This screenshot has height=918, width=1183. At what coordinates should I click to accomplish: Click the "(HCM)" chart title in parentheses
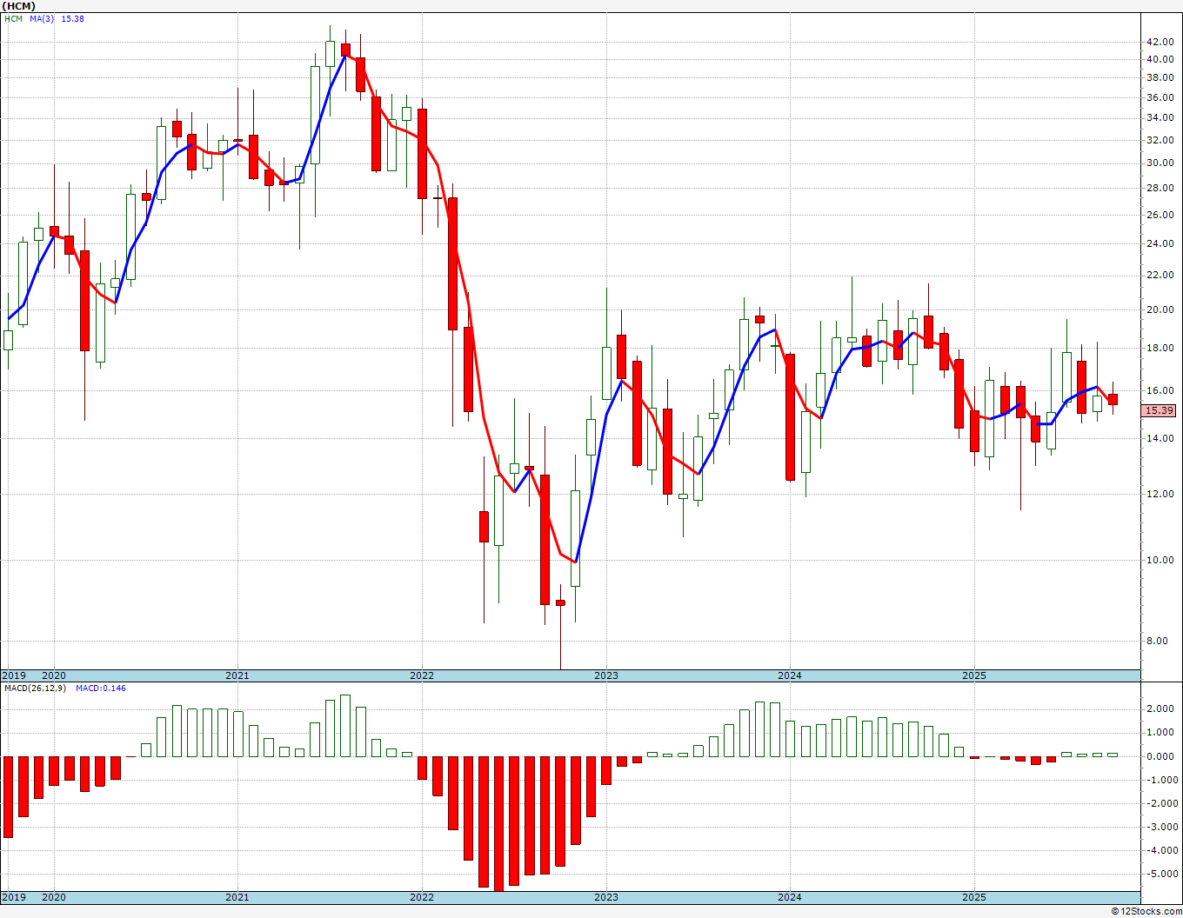click(x=18, y=6)
